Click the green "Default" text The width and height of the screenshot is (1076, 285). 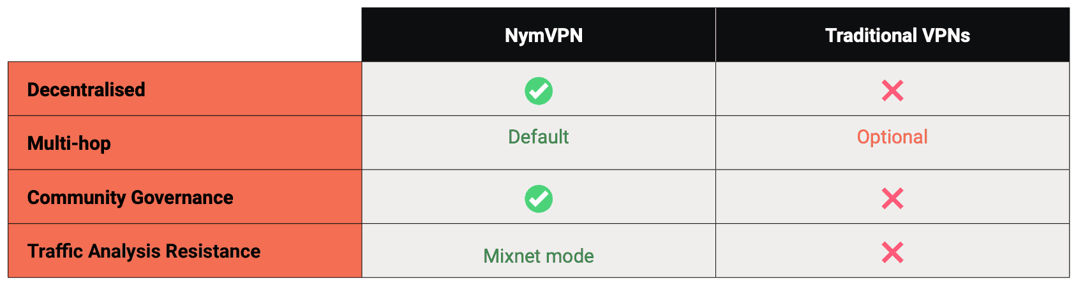click(x=538, y=137)
